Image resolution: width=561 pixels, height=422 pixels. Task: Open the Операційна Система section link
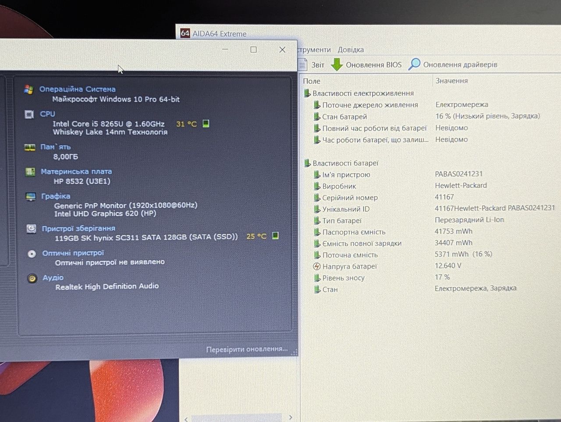point(78,89)
